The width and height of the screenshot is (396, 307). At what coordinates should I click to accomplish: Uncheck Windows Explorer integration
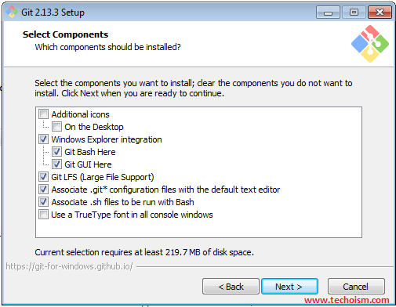(x=43, y=139)
